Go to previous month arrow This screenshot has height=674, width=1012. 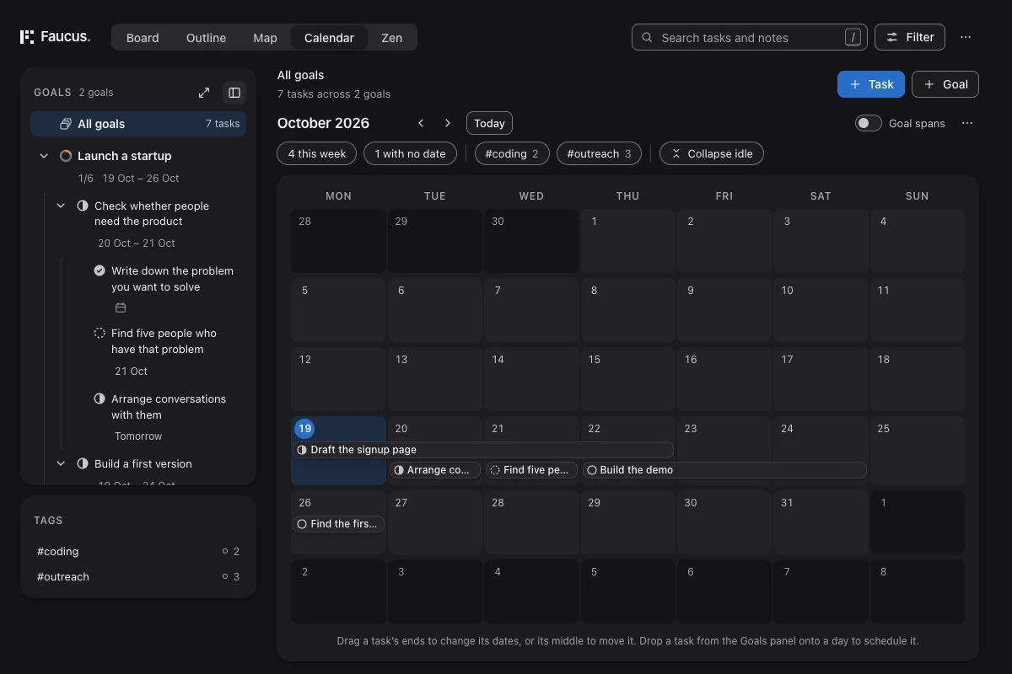[421, 123]
